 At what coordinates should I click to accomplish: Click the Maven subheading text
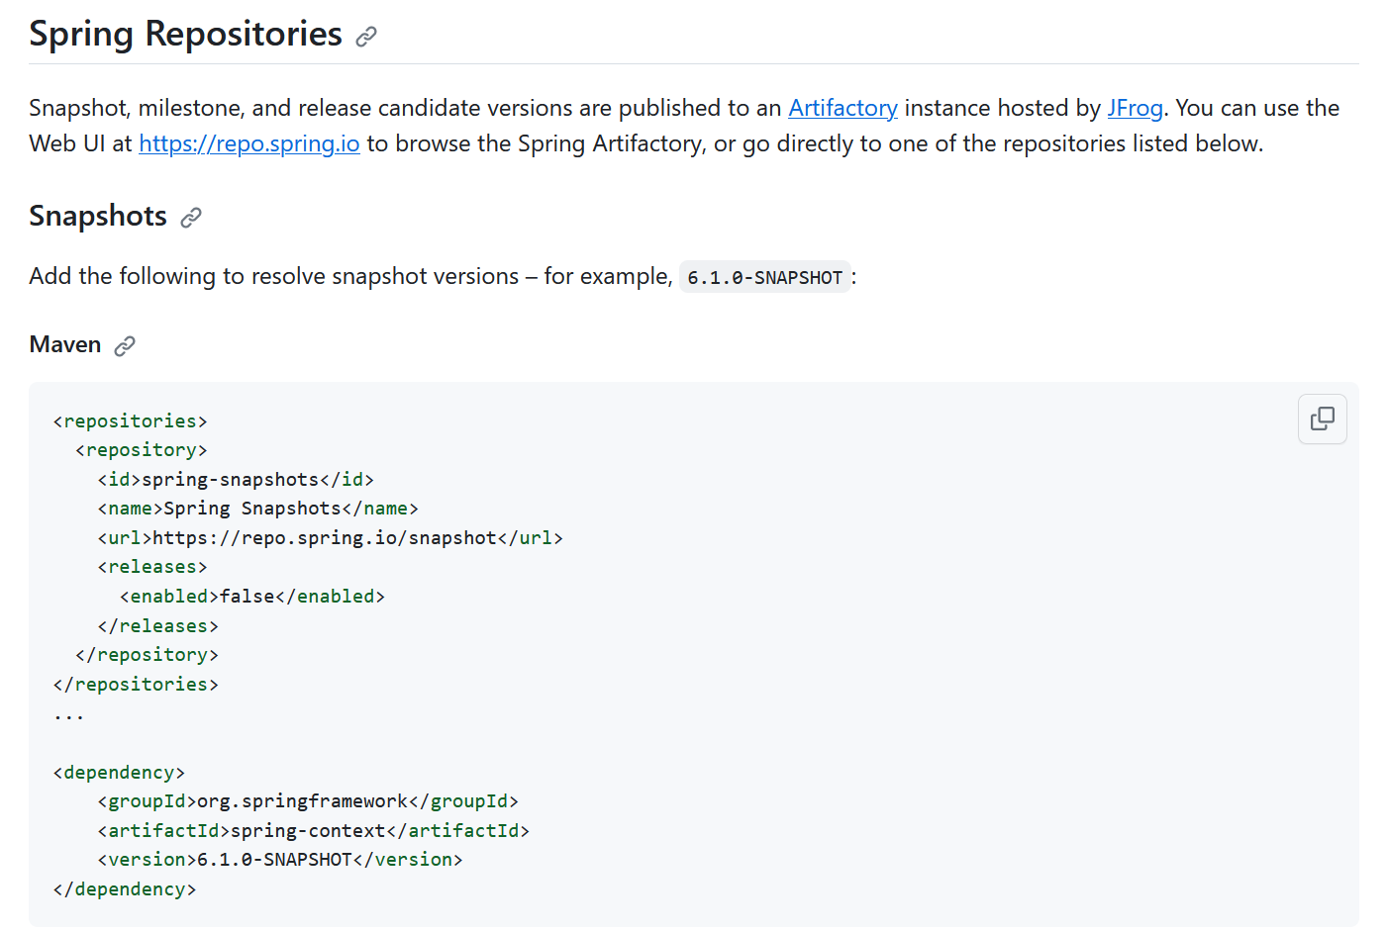coord(65,344)
